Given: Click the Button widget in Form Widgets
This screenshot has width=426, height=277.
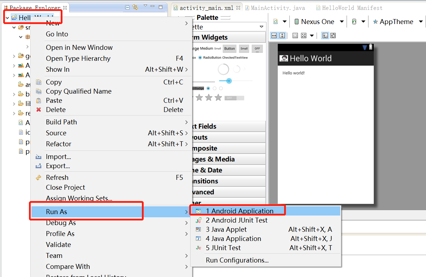Looking at the screenshot, I should click(229, 49).
